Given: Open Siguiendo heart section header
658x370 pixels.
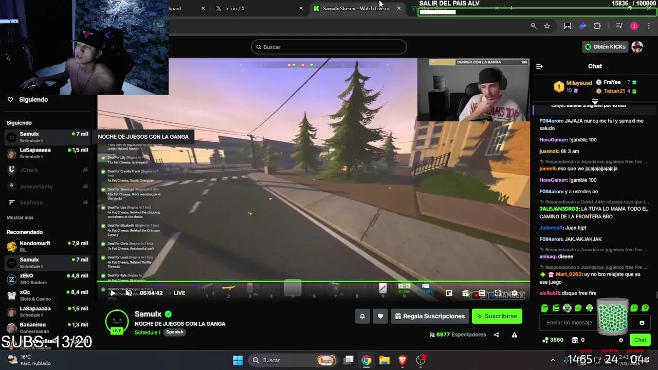Looking at the screenshot, I should (x=28, y=100).
